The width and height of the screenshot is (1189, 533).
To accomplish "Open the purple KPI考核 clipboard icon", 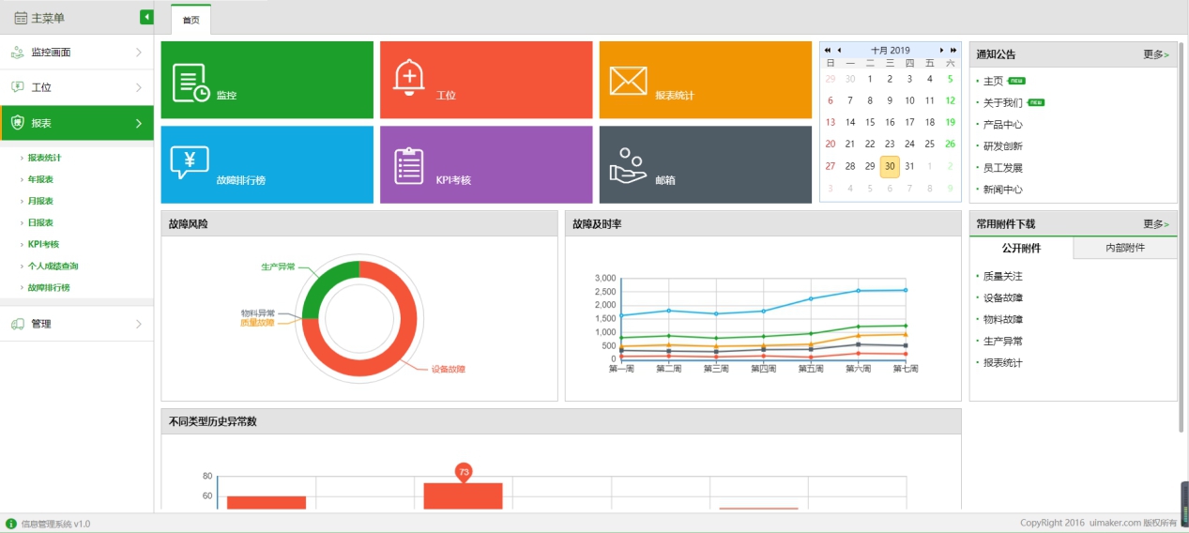I will pyautogui.click(x=409, y=166).
